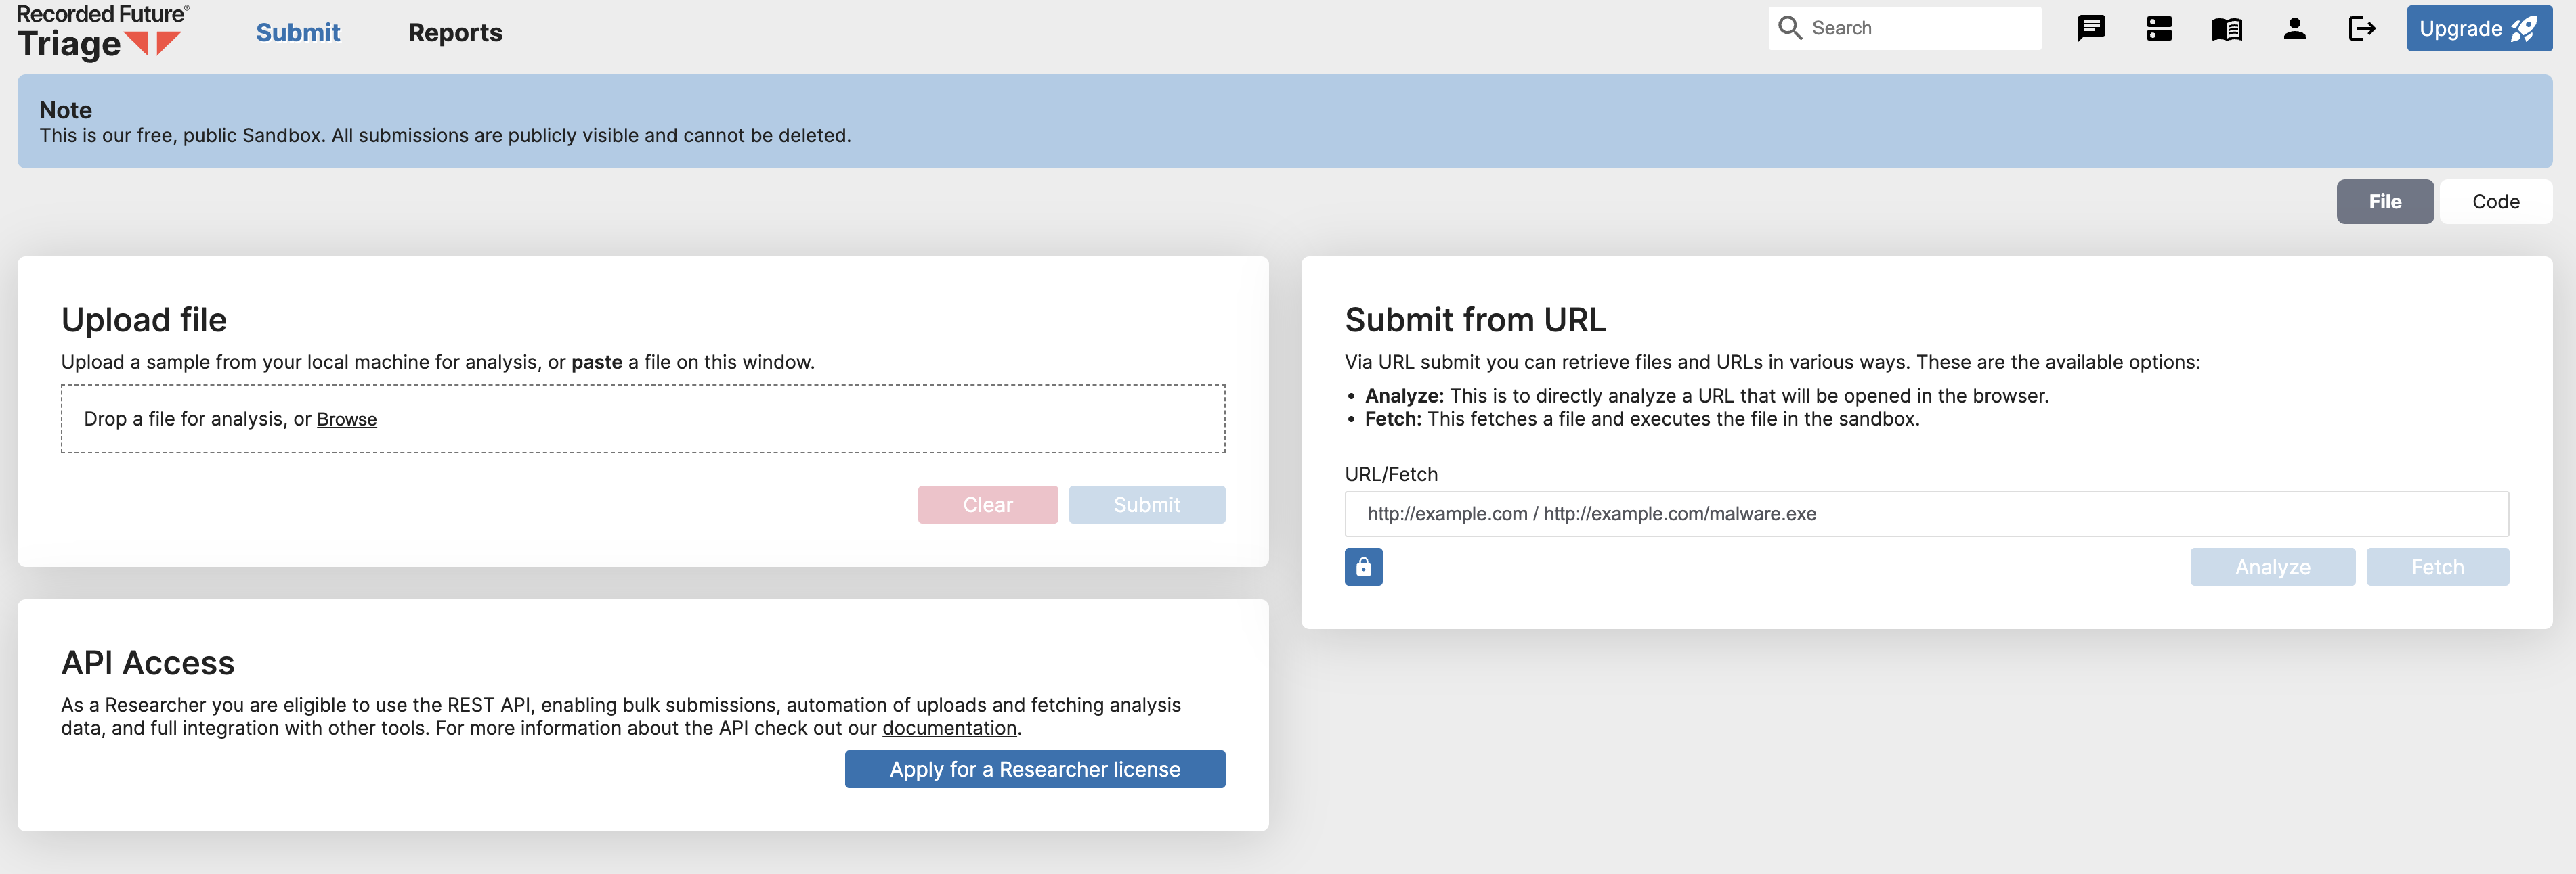
Task: Toggle the lock privacy icon
Action: [x=1363, y=568]
